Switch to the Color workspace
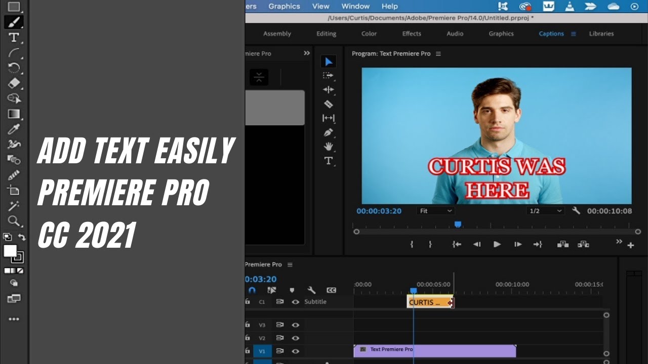The image size is (648, 364). (x=369, y=34)
